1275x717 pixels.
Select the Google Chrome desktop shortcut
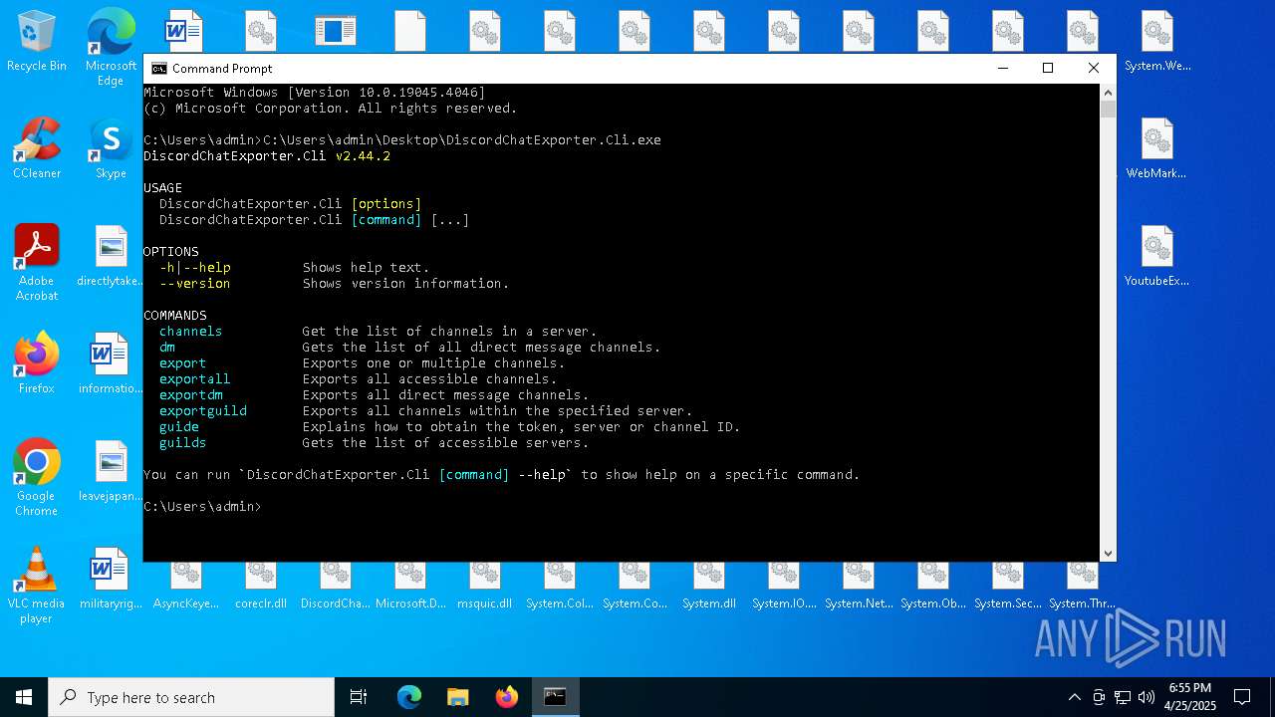click(x=37, y=478)
